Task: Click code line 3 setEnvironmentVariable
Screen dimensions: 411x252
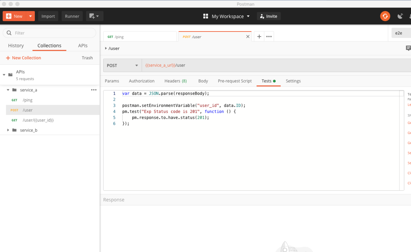Action: [184, 105]
